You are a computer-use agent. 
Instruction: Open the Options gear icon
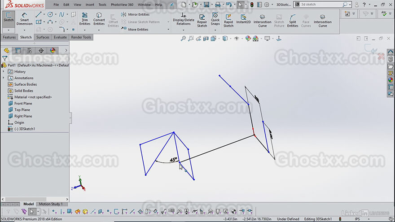267,4
